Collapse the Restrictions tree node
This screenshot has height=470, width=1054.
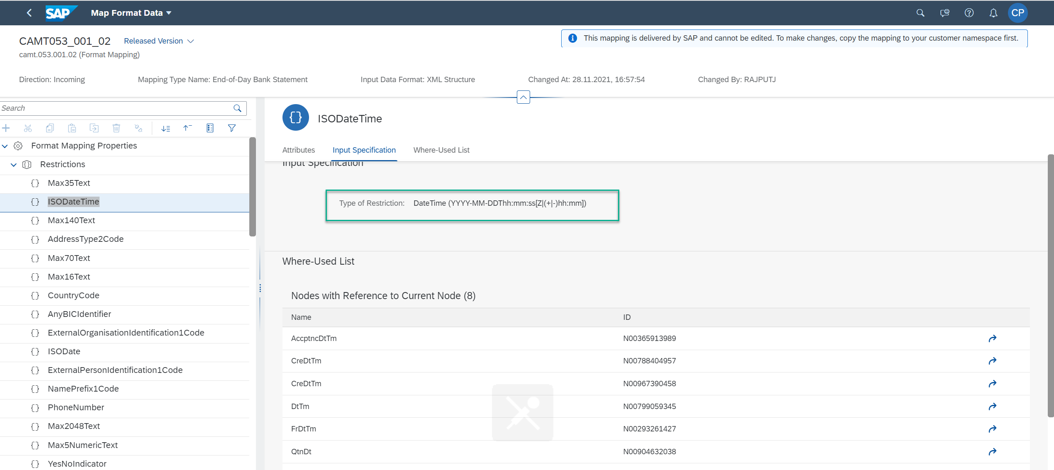(14, 165)
